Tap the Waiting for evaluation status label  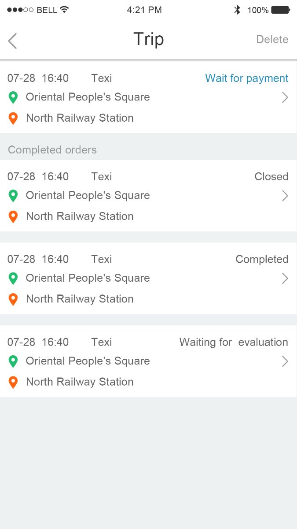[x=233, y=342]
